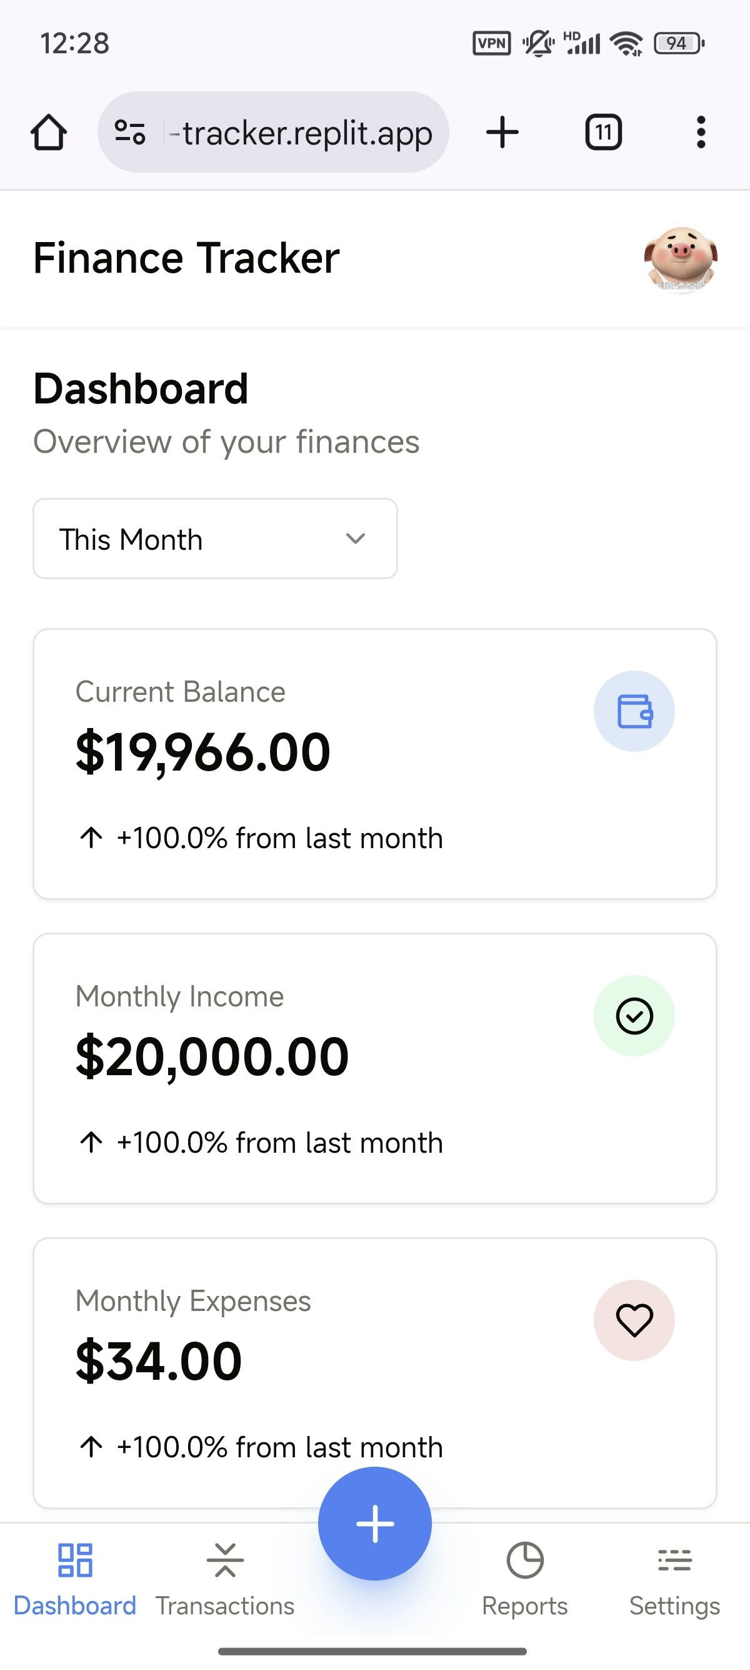Expand the This Month period dropdown
This screenshot has width=750, height=1670.
pos(215,539)
